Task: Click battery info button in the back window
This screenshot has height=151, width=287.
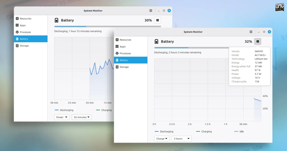Action: (158, 20)
